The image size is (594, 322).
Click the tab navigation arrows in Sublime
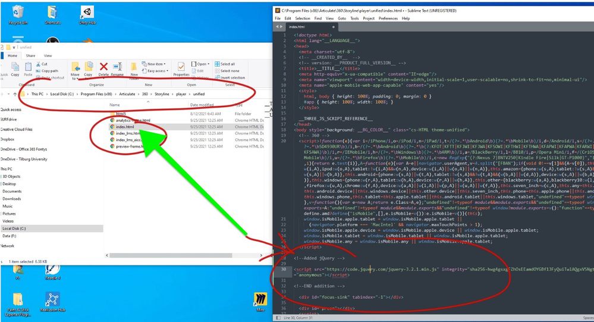tap(279, 27)
